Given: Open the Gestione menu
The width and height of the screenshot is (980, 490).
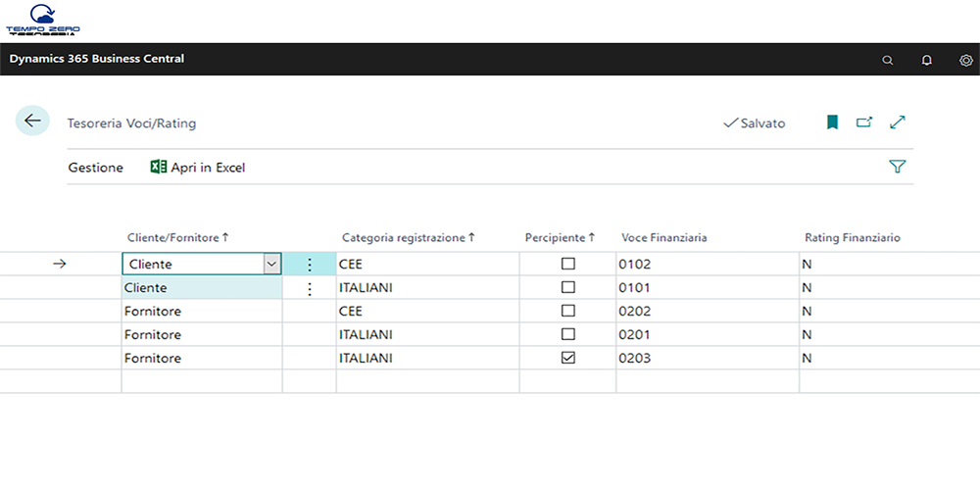Looking at the screenshot, I should click(x=95, y=168).
